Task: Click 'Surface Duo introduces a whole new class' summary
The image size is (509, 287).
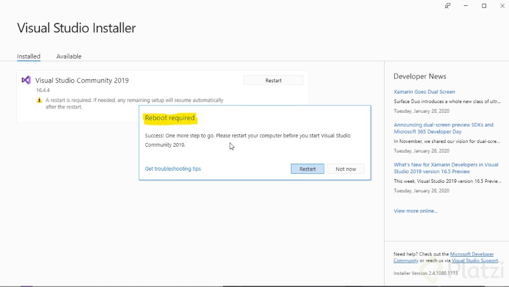Action: (x=447, y=101)
